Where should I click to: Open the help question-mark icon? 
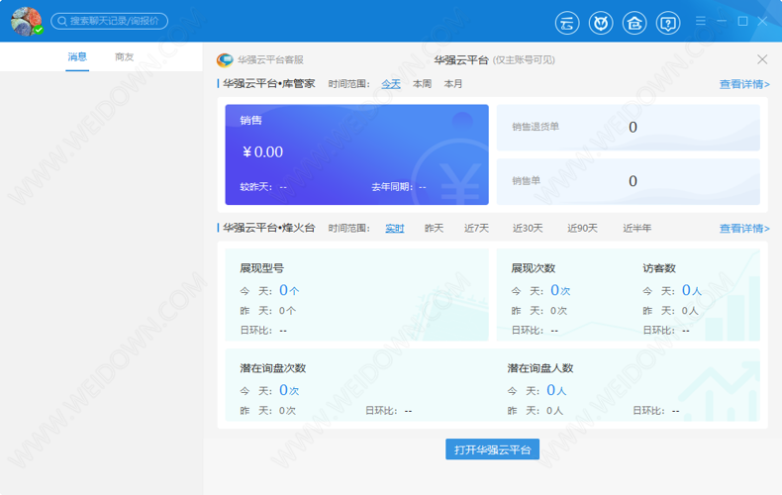coord(668,22)
